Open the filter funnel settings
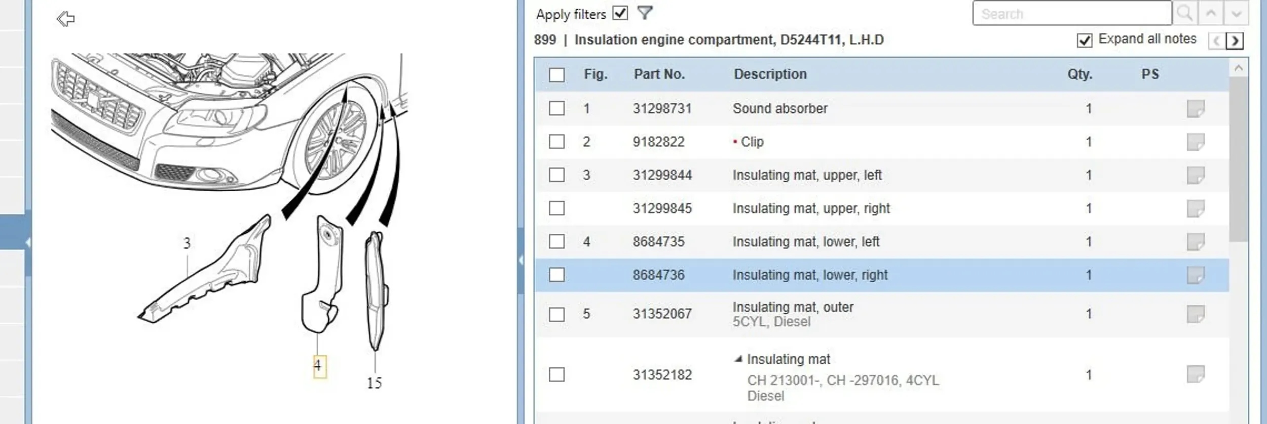The image size is (1267, 424). 644,13
